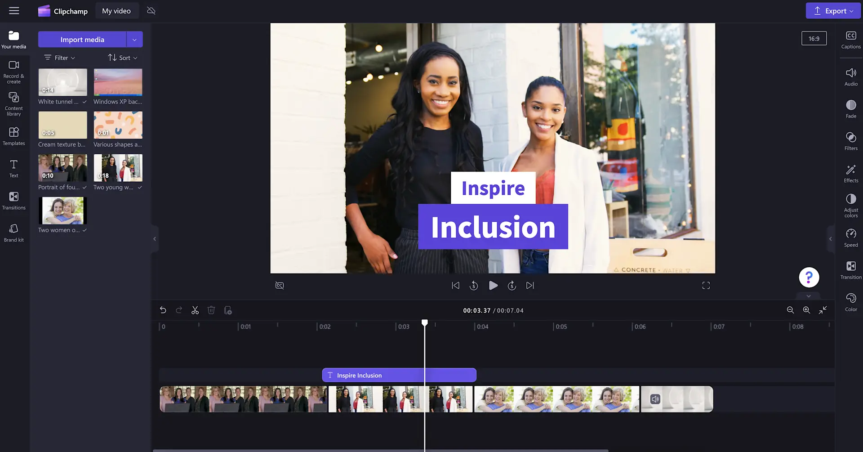Open Transition panel on right
863x452 pixels.
point(851,270)
